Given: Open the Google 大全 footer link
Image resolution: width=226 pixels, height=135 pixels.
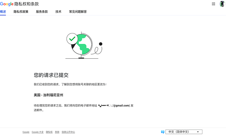Looking at the screenshot, I should 38,132.
